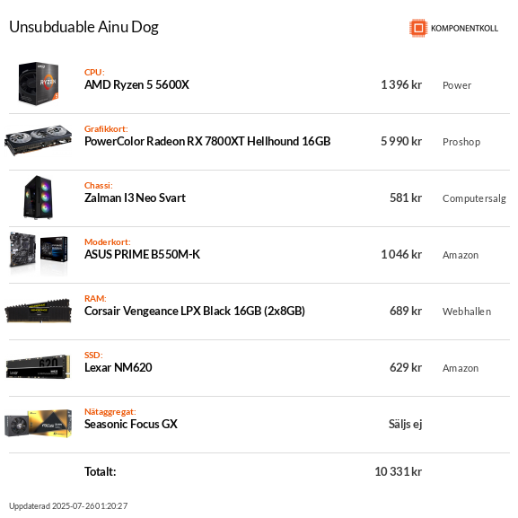
Task: Click the Komponentkoll chip logo icon
Action: tap(418, 28)
